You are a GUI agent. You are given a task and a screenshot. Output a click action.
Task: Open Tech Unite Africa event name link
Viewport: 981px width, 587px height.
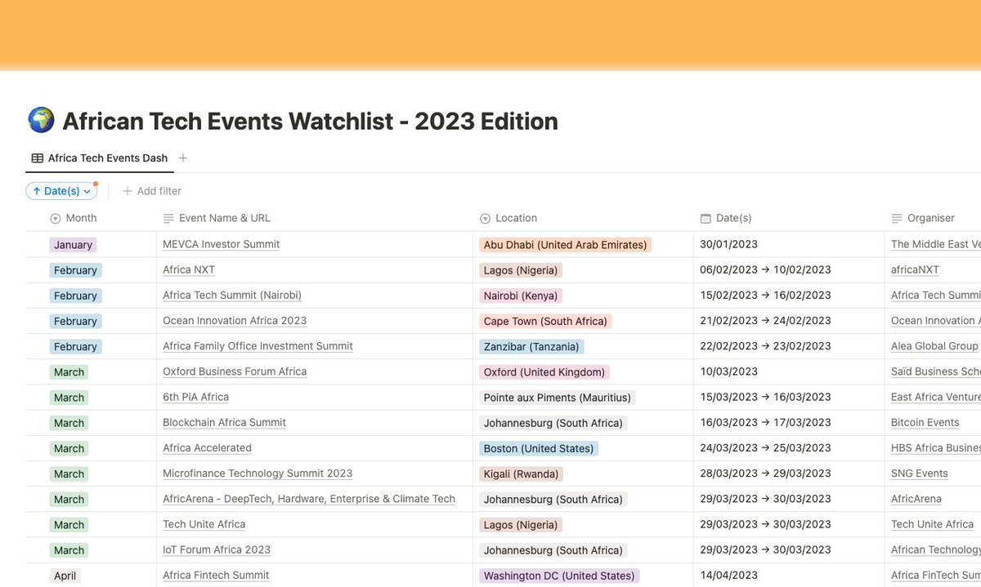click(x=204, y=524)
